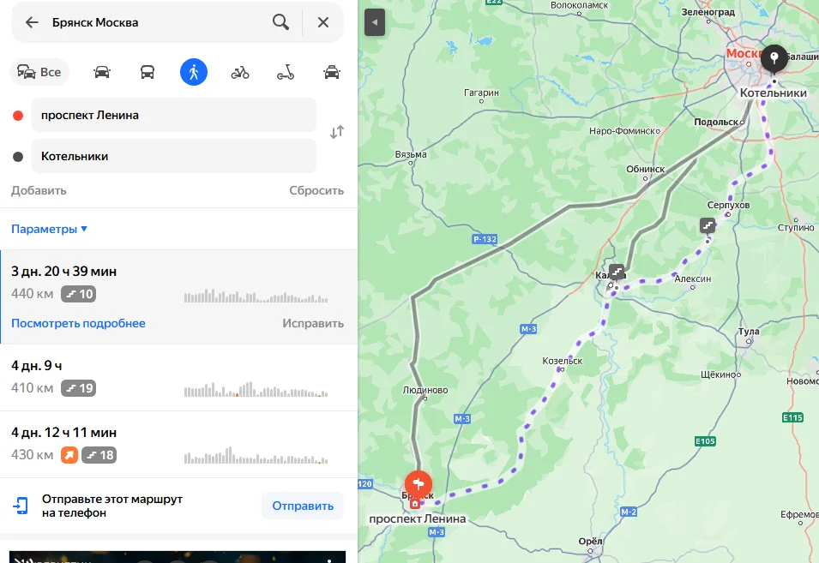Viewport: 819px width, 563px height.
Task: Open Посмотреть подробнее link
Action: (78, 323)
